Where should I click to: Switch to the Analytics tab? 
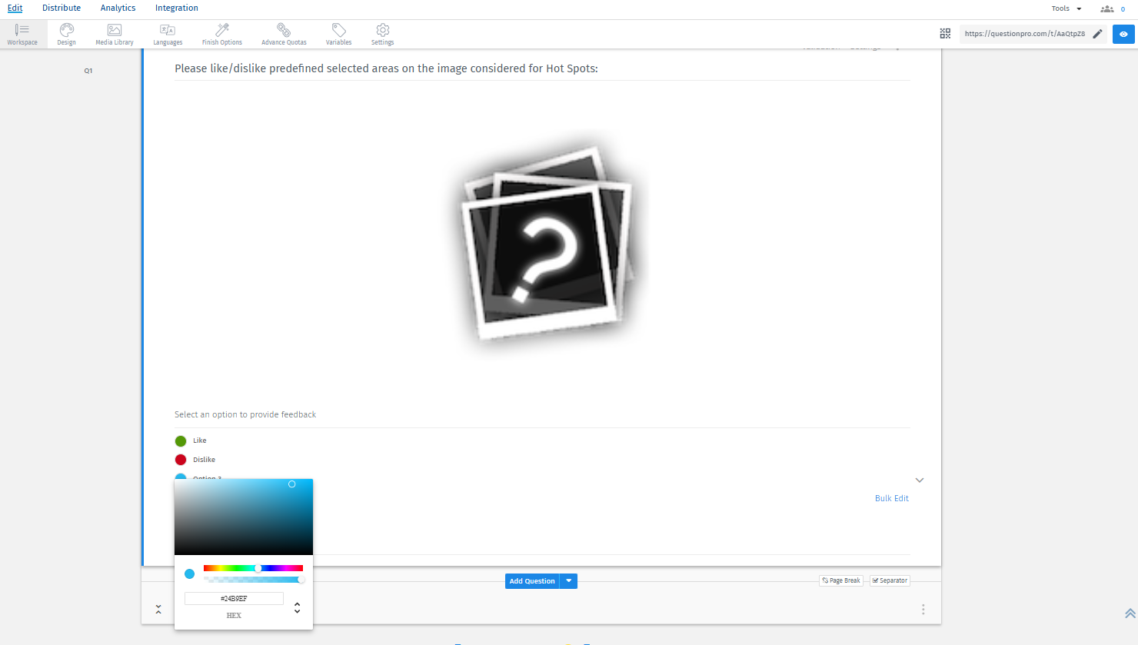(118, 8)
